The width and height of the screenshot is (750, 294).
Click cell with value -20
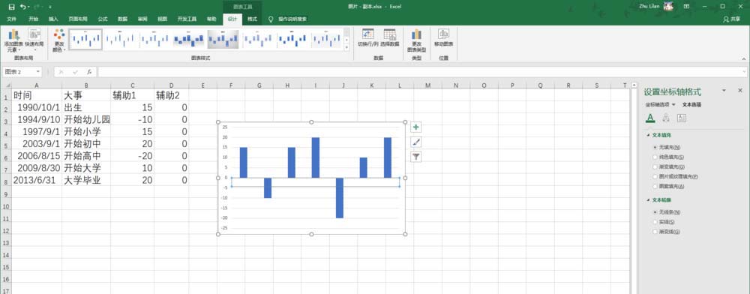point(133,156)
